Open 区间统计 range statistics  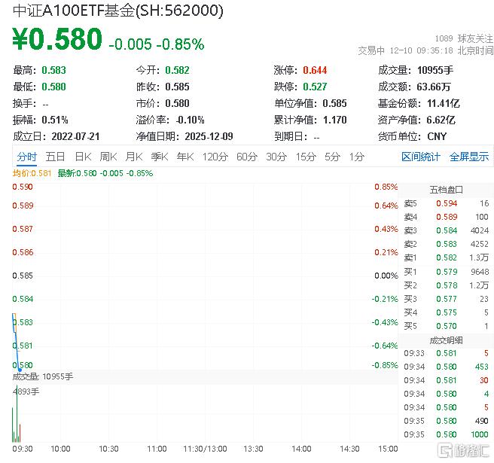coord(421,157)
